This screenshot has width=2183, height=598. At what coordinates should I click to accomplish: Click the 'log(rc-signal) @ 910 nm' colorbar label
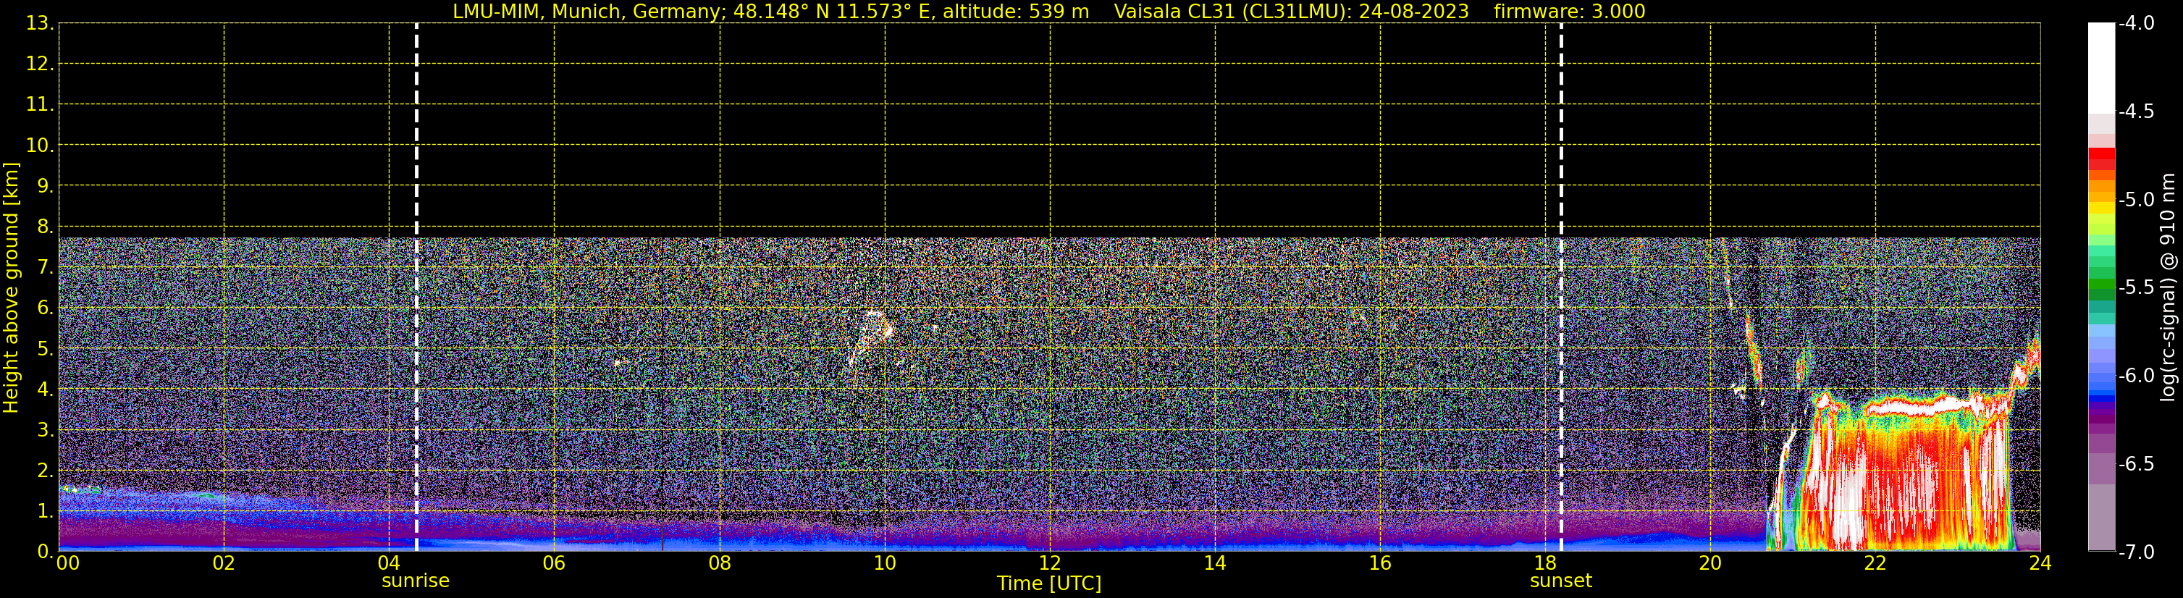pyautogui.click(x=2168, y=287)
